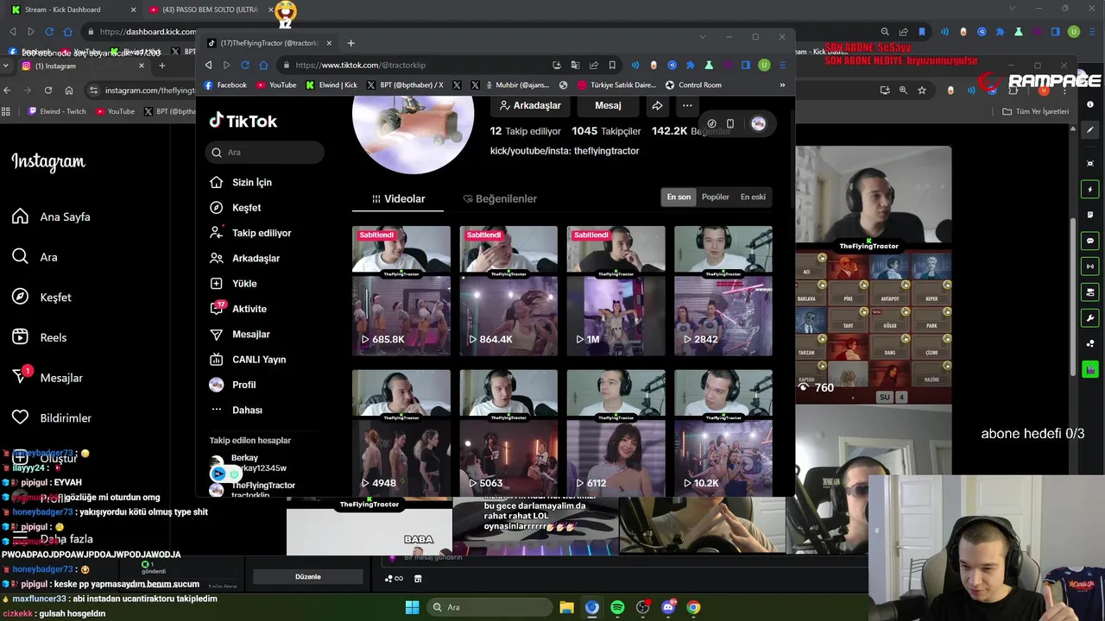The height and width of the screenshot is (621, 1105).
Task: Open Windows Start menu
Action: (x=412, y=607)
